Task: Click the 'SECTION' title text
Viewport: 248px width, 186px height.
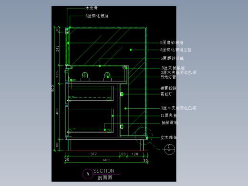Action: point(104,171)
